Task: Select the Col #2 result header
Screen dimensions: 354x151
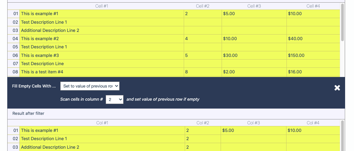Action: pos(203,123)
